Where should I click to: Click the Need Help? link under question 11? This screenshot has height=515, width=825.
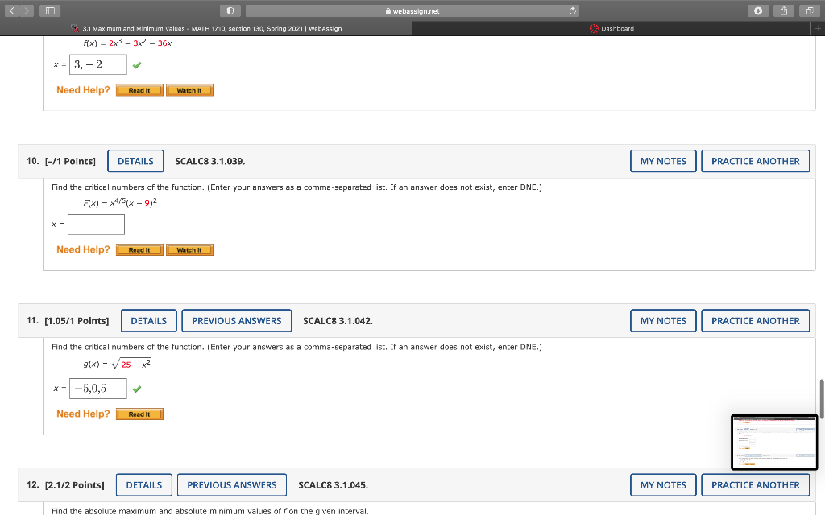pos(83,414)
